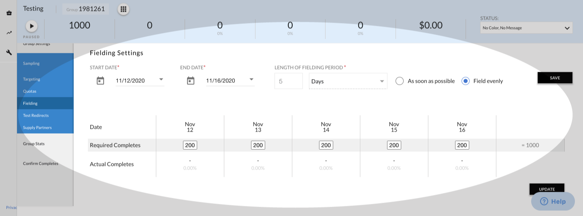This screenshot has width=583, height=216.
Task: Expand the End Date 11/16/2020 dropdown arrow
Action: point(251,80)
